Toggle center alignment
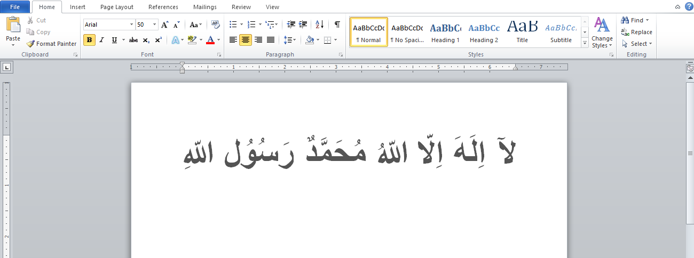The height and width of the screenshot is (258, 694). click(x=246, y=40)
